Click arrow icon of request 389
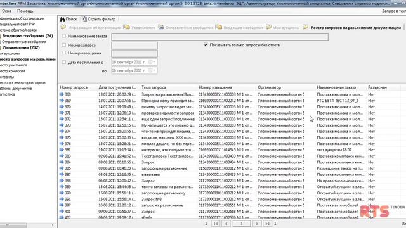Image resolution: width=406 pixels, height=228 pixels. (x=62, y=187)
